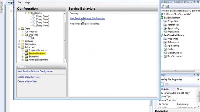Expand the Bindings node
Screen dimensions: 200x112
19,41
